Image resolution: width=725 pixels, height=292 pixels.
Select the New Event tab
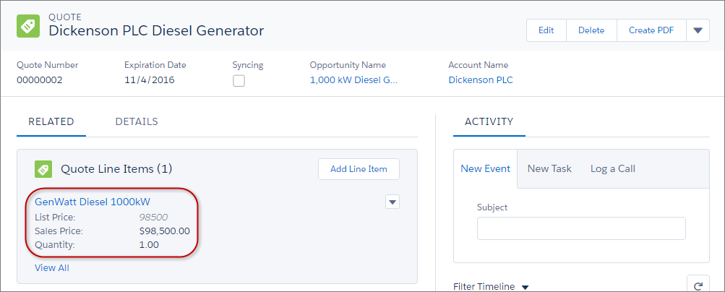486,168
